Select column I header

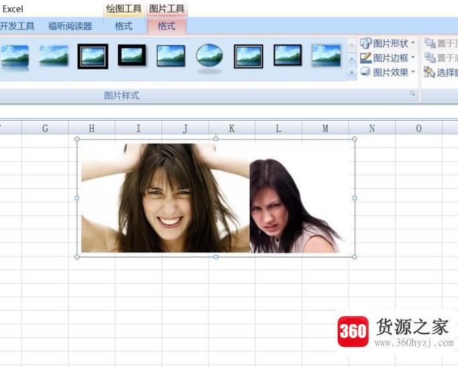pos(138,128)
